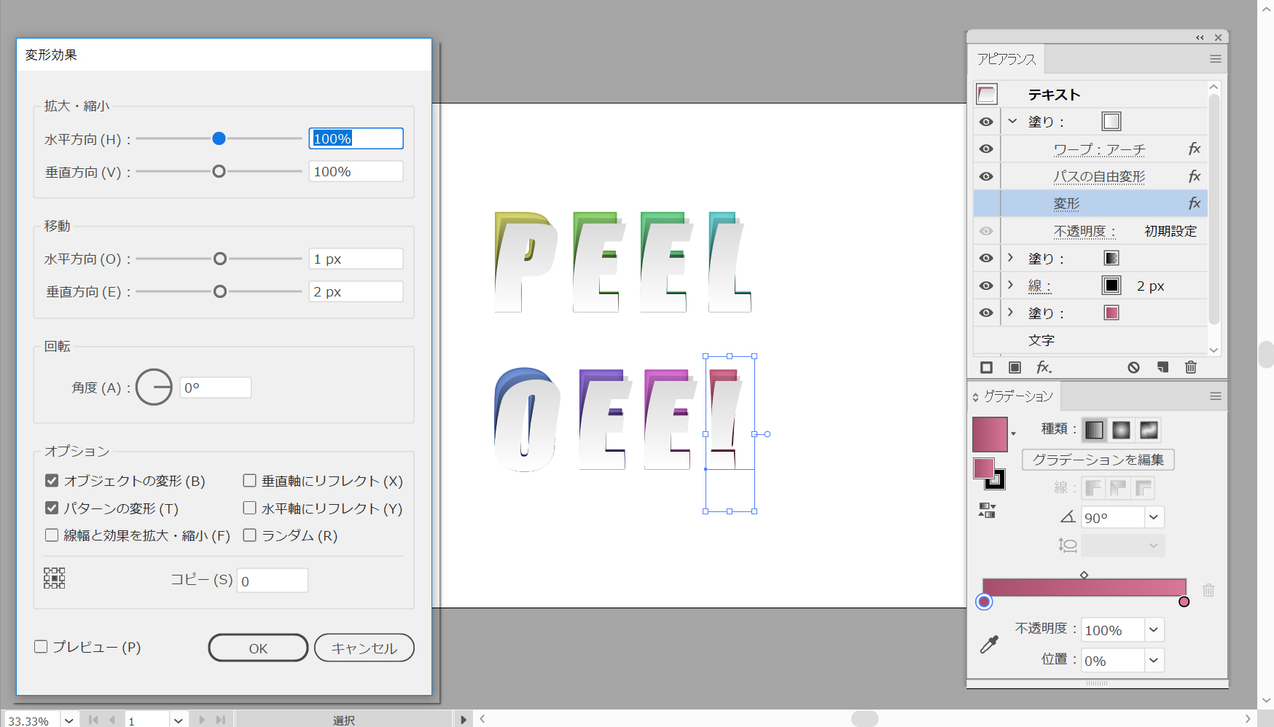Open the add new effect fx menu
Image resolution: width=1274 pixels, height=727 pixels.
[x=1044, y=367]
